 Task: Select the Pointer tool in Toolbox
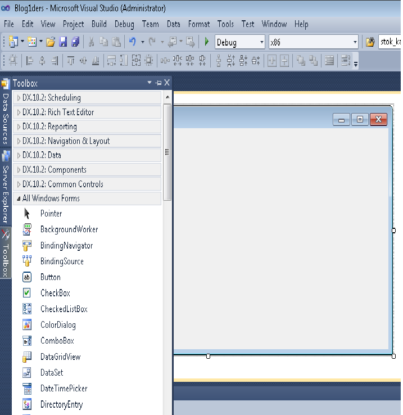(87, 214)
